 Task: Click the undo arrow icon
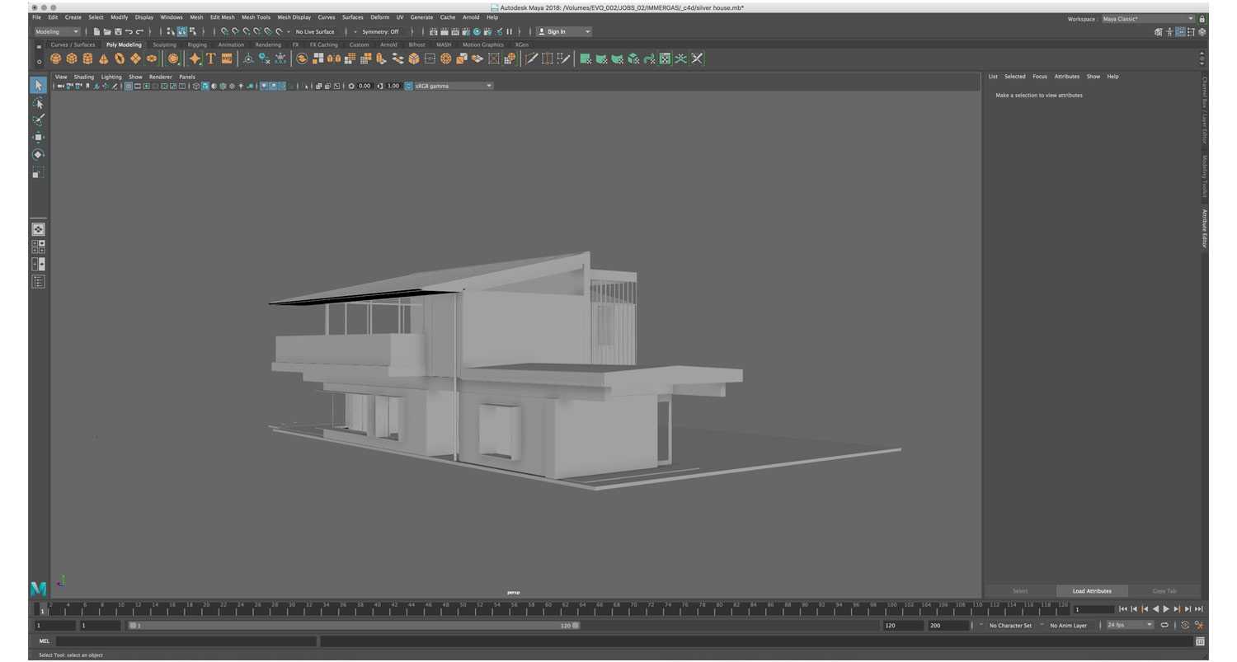tap(129, 31)
